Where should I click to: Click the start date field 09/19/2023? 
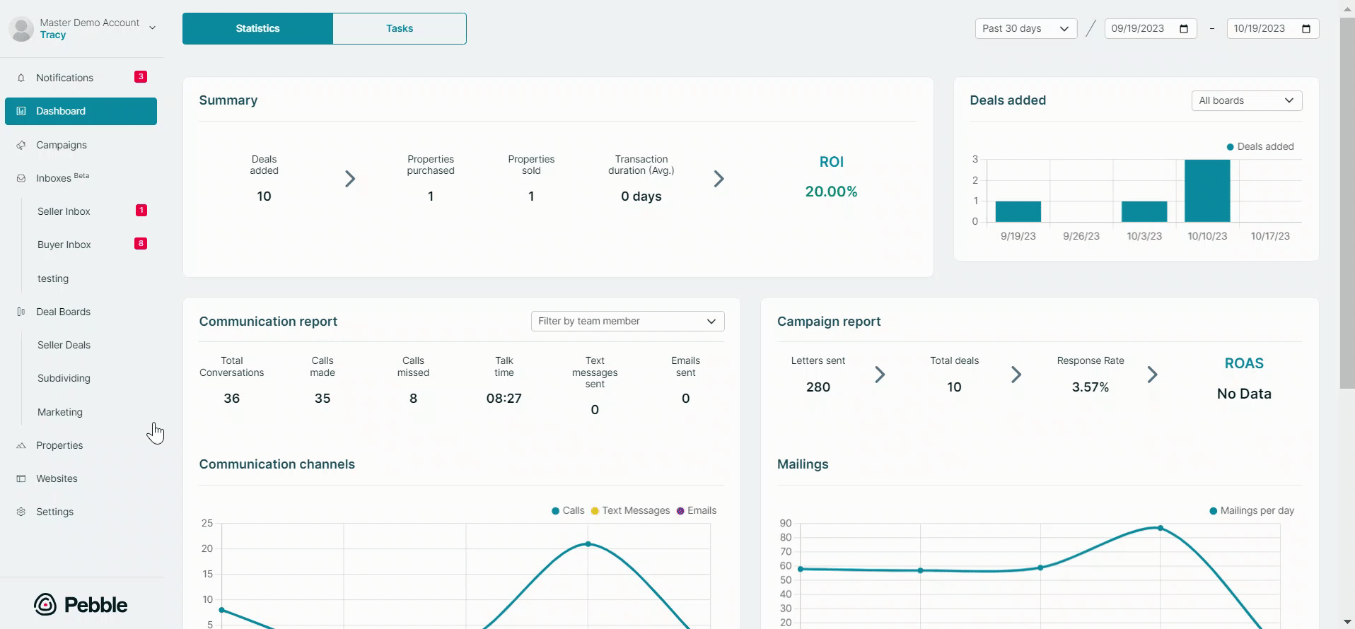(1151, 29)
